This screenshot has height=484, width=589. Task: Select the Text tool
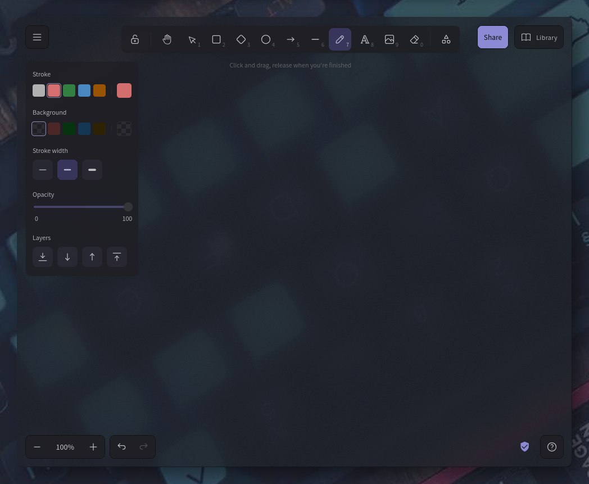coord(365,39)
